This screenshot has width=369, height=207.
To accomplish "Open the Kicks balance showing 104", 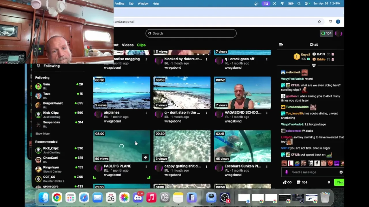I will point(326,33).
